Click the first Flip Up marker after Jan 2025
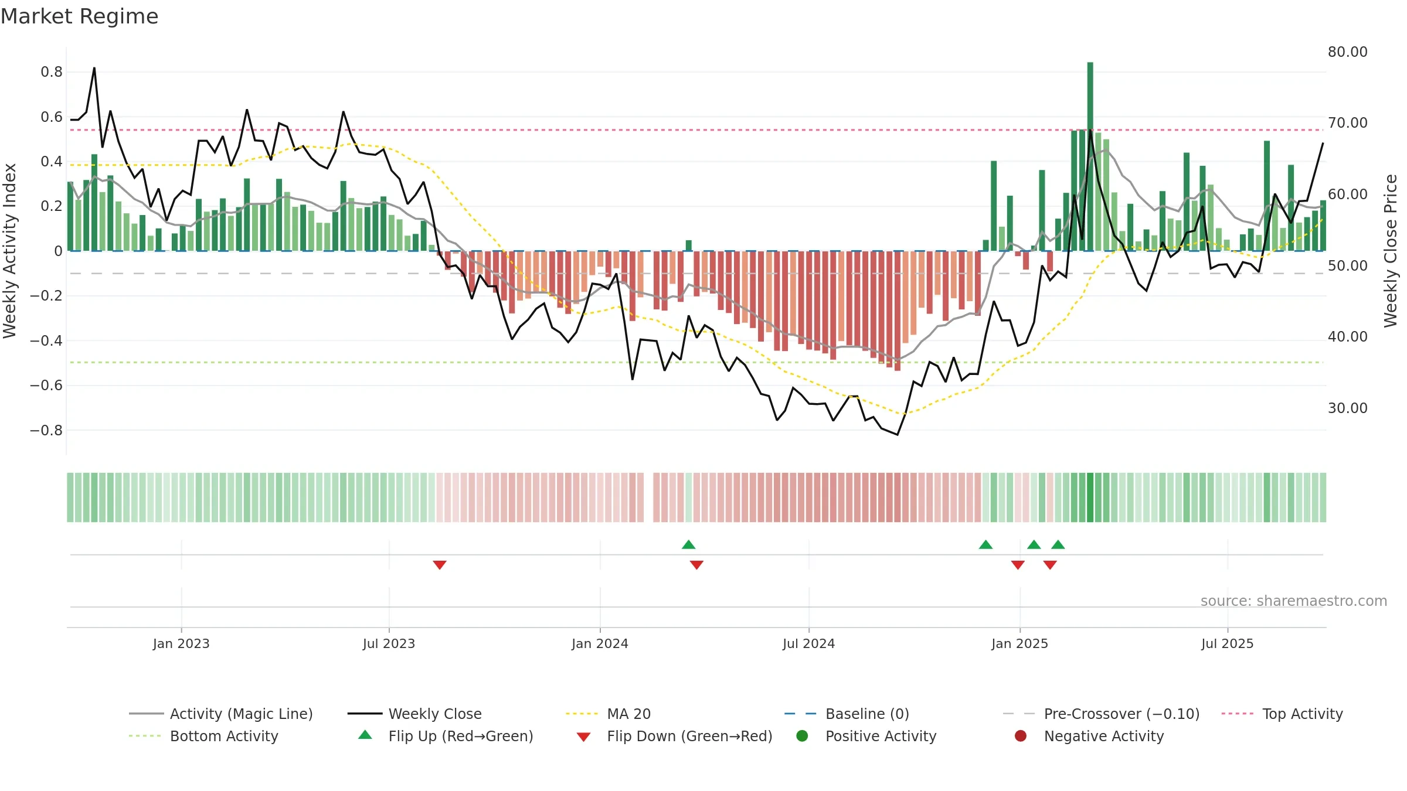 pyautogui.click(x=1034, y=544)
